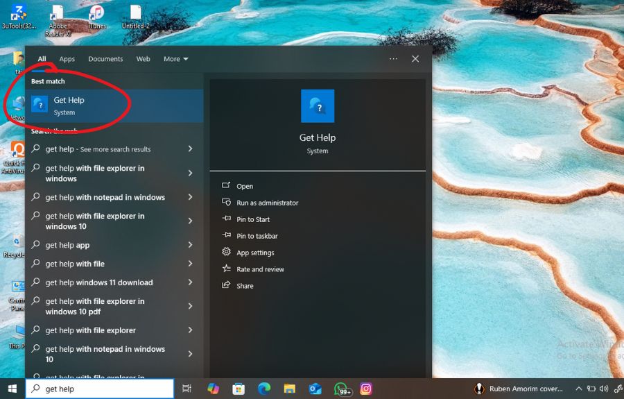Expand arrow for 'get help with notepad in windows'

(190, 196)
